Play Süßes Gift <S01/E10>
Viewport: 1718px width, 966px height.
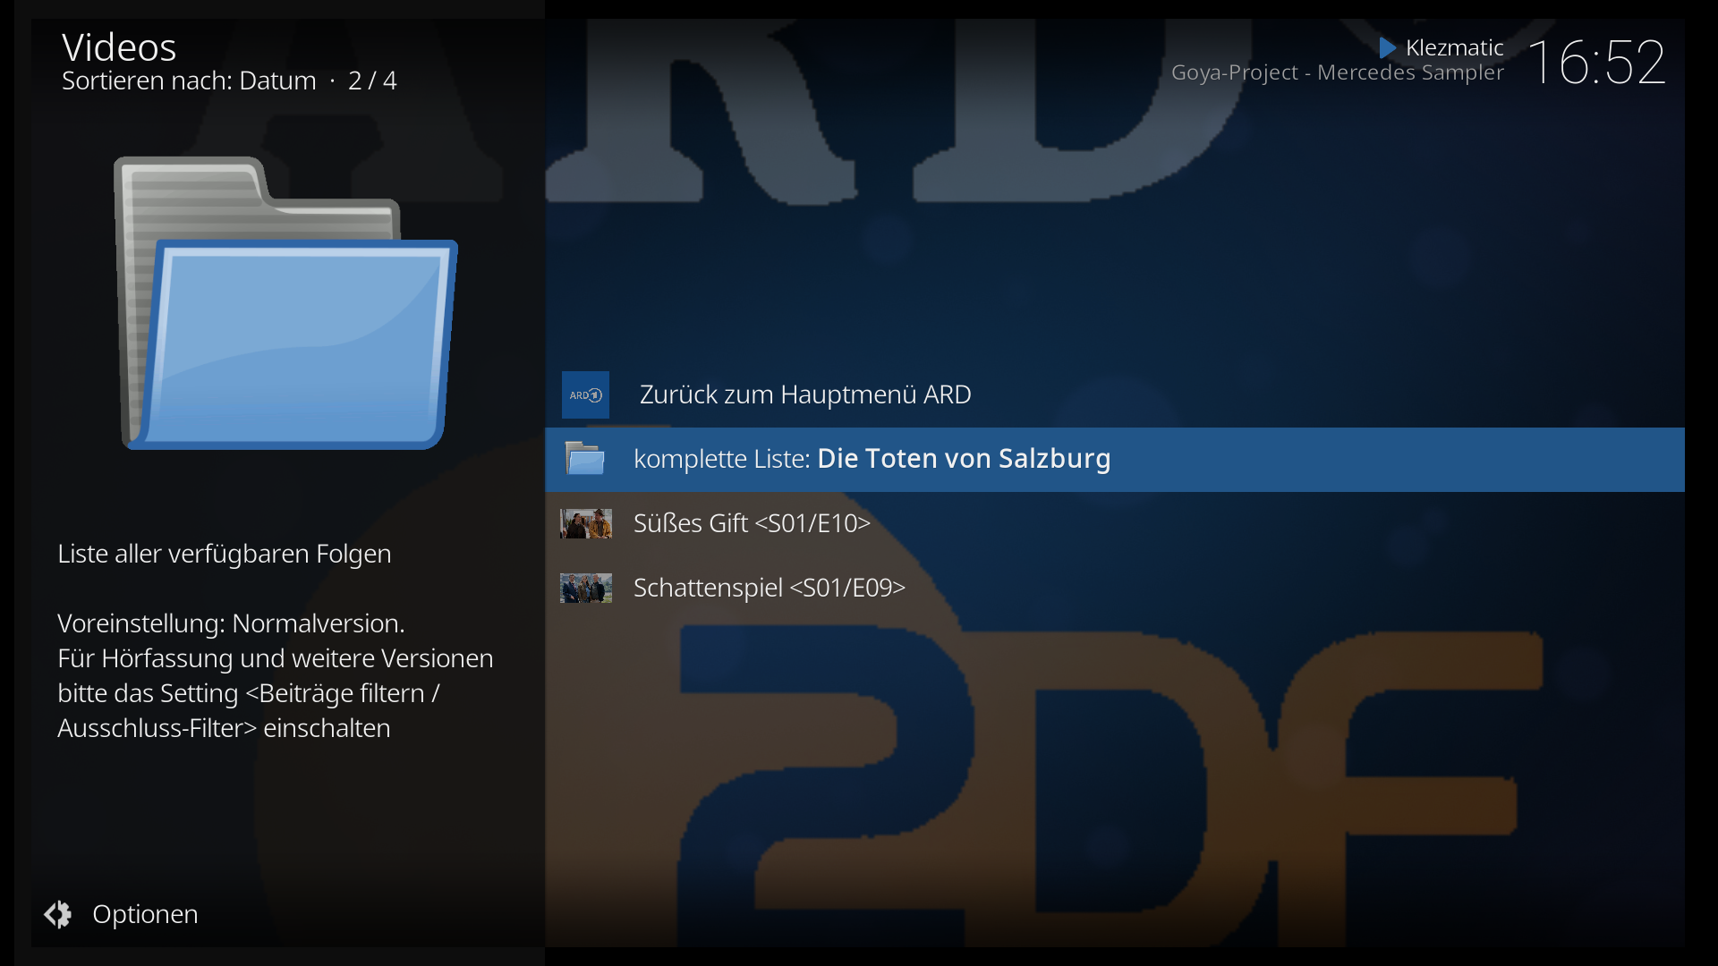pos(1114,523)
